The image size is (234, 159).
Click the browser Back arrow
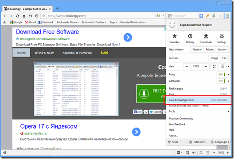tap(5, 16)
